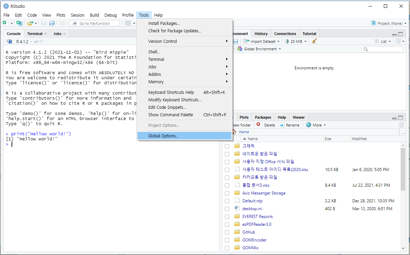This screenshot has height=255, width=410.
Task: Refresh the Environment pane
Action: click(398, 41)
